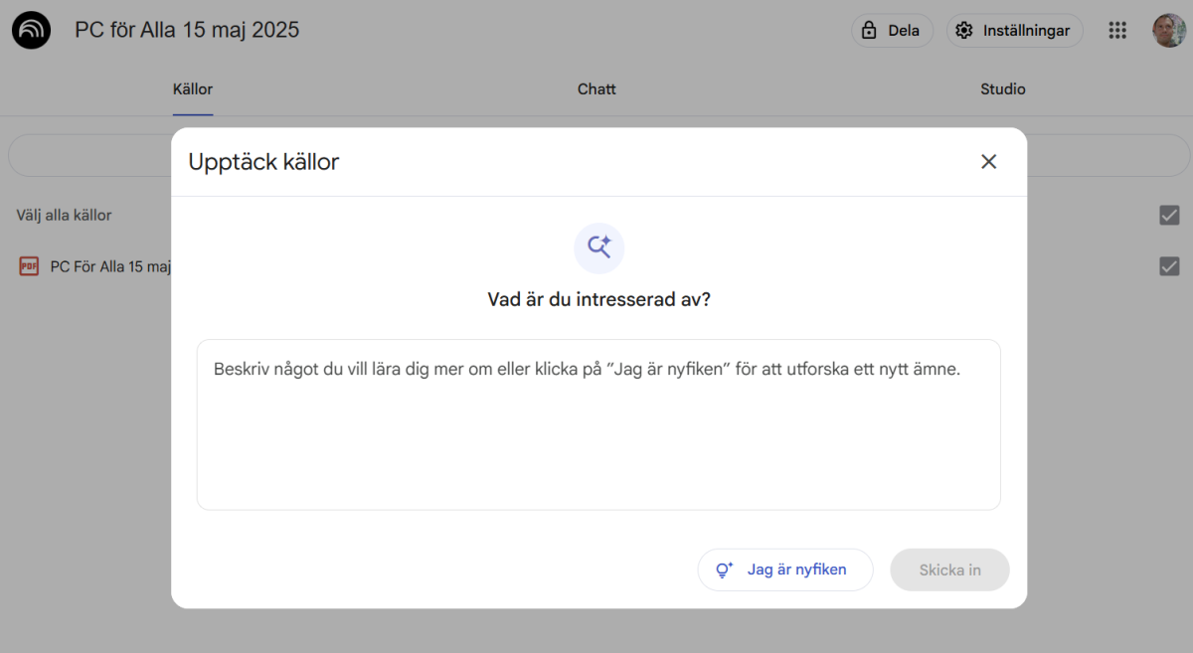Click the Upptäck källor dialog heading
This screenshot has height=653, width=1193.
[263, 162]
